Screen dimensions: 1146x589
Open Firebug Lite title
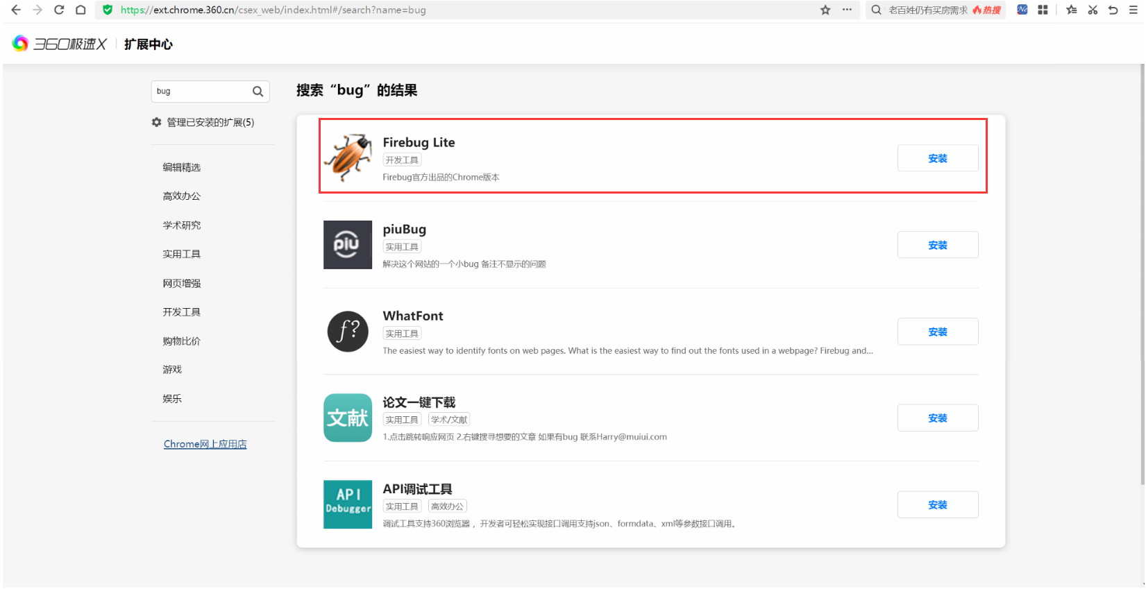click(x=419, y=142)
